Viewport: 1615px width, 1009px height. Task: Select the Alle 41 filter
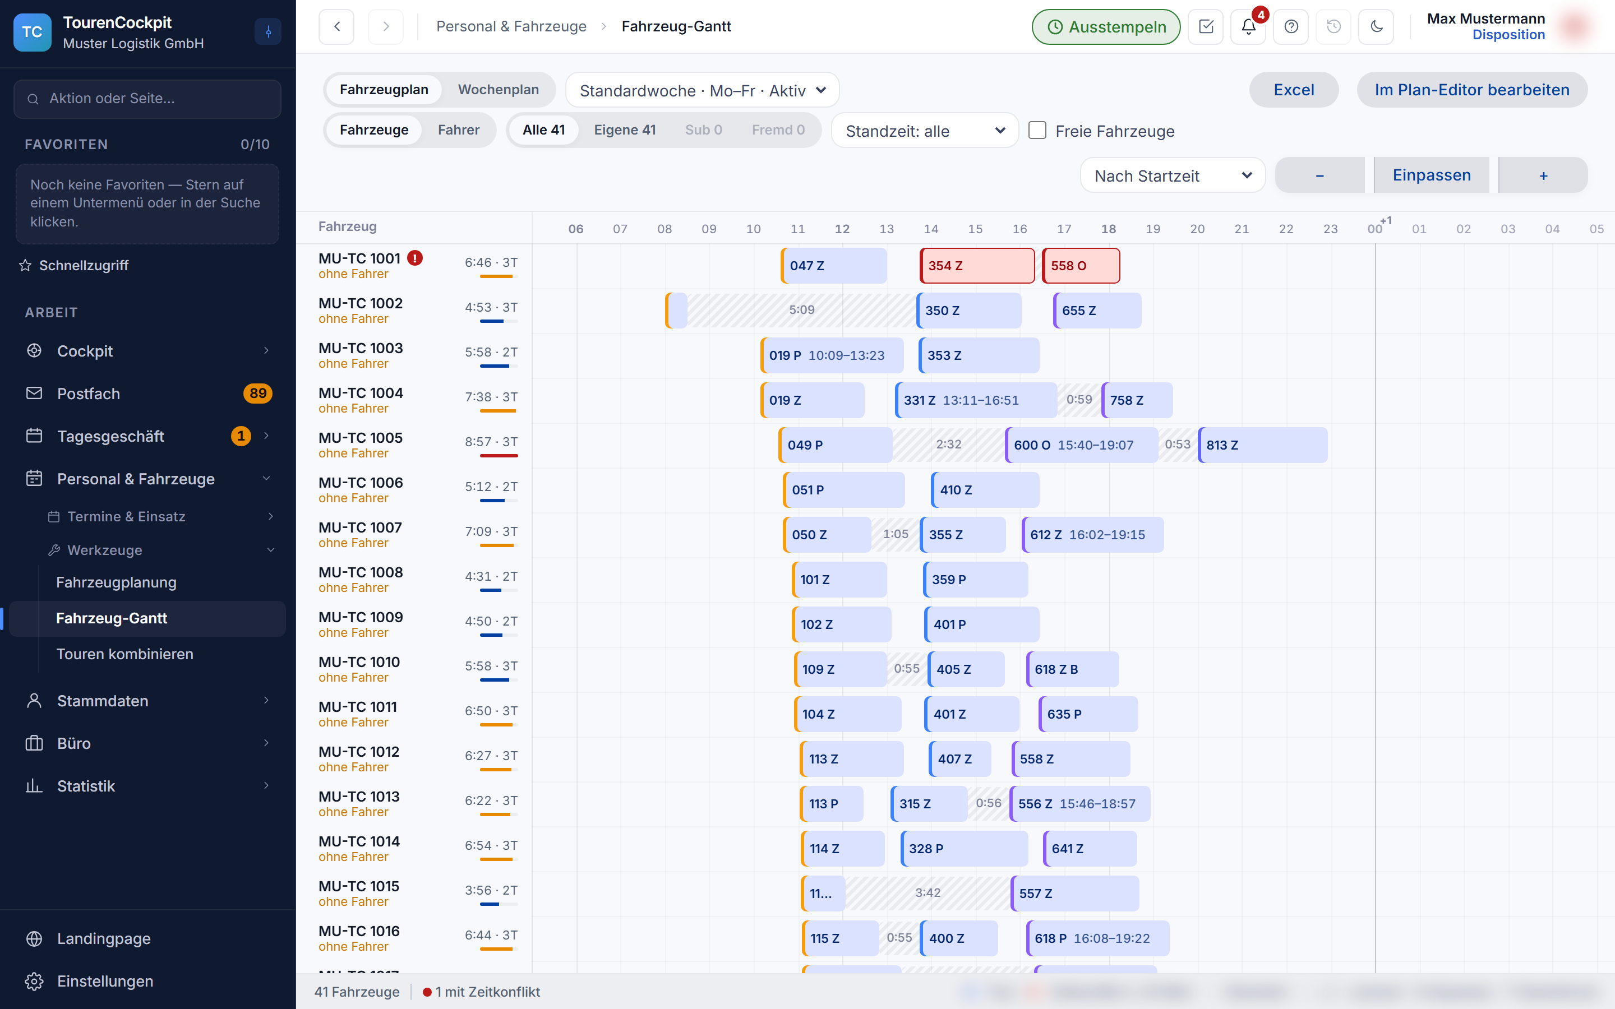tap(543, 129)
